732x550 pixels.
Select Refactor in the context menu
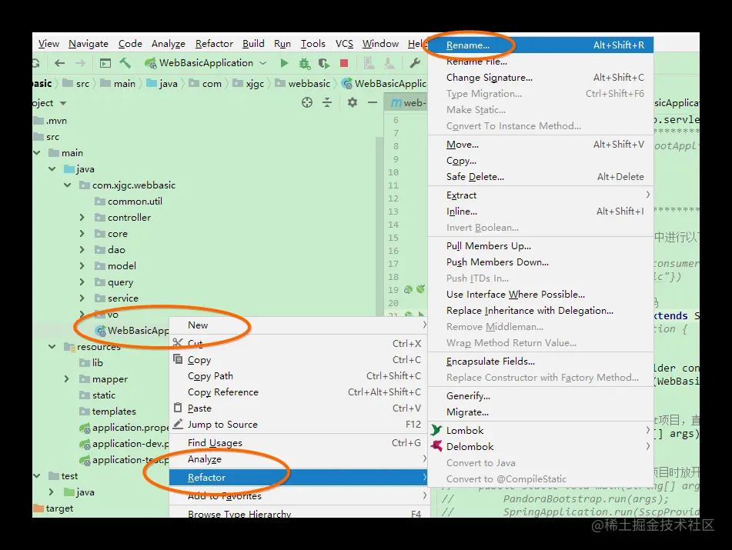[299, 477]
